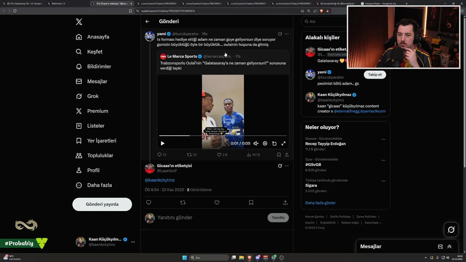Screen dimensions: 466x262
Task: Share yami's post
Action: (287, 155)
